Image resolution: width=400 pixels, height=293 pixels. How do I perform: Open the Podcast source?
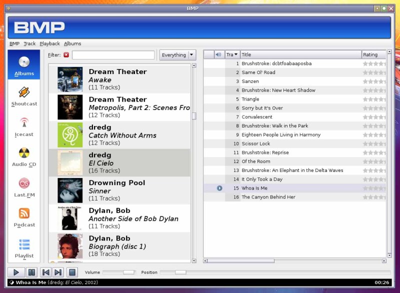[x=24, y=217]
